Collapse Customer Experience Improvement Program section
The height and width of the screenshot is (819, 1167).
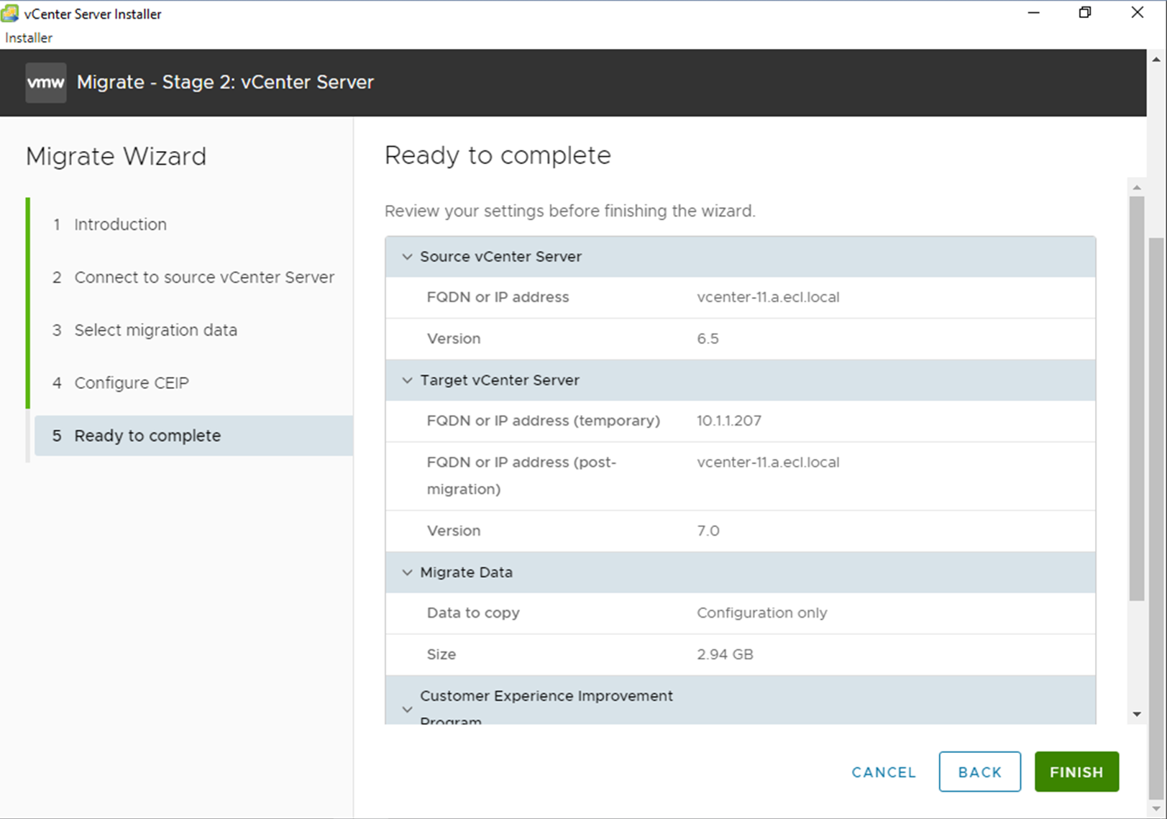(x=407, y=709)
